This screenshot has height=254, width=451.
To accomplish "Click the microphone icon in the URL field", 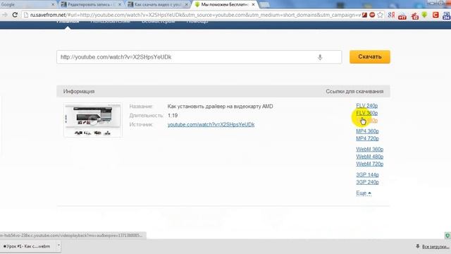I will (x=320, y=57).
